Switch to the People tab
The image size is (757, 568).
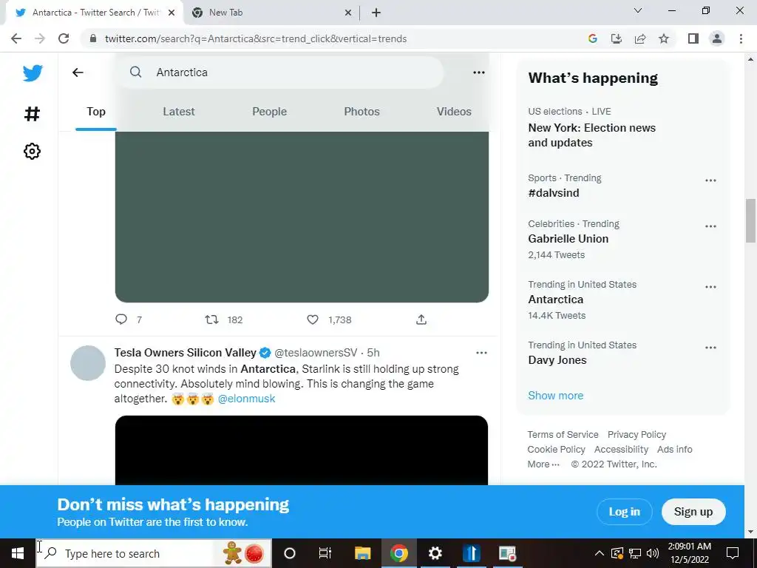269,112
